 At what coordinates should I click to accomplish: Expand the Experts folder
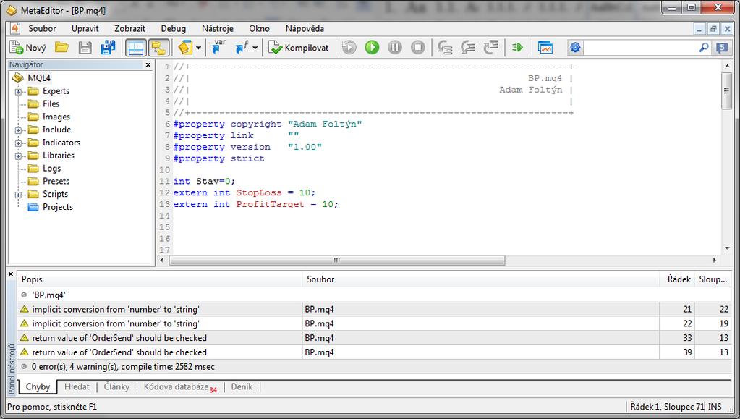(x=18, y=92)
